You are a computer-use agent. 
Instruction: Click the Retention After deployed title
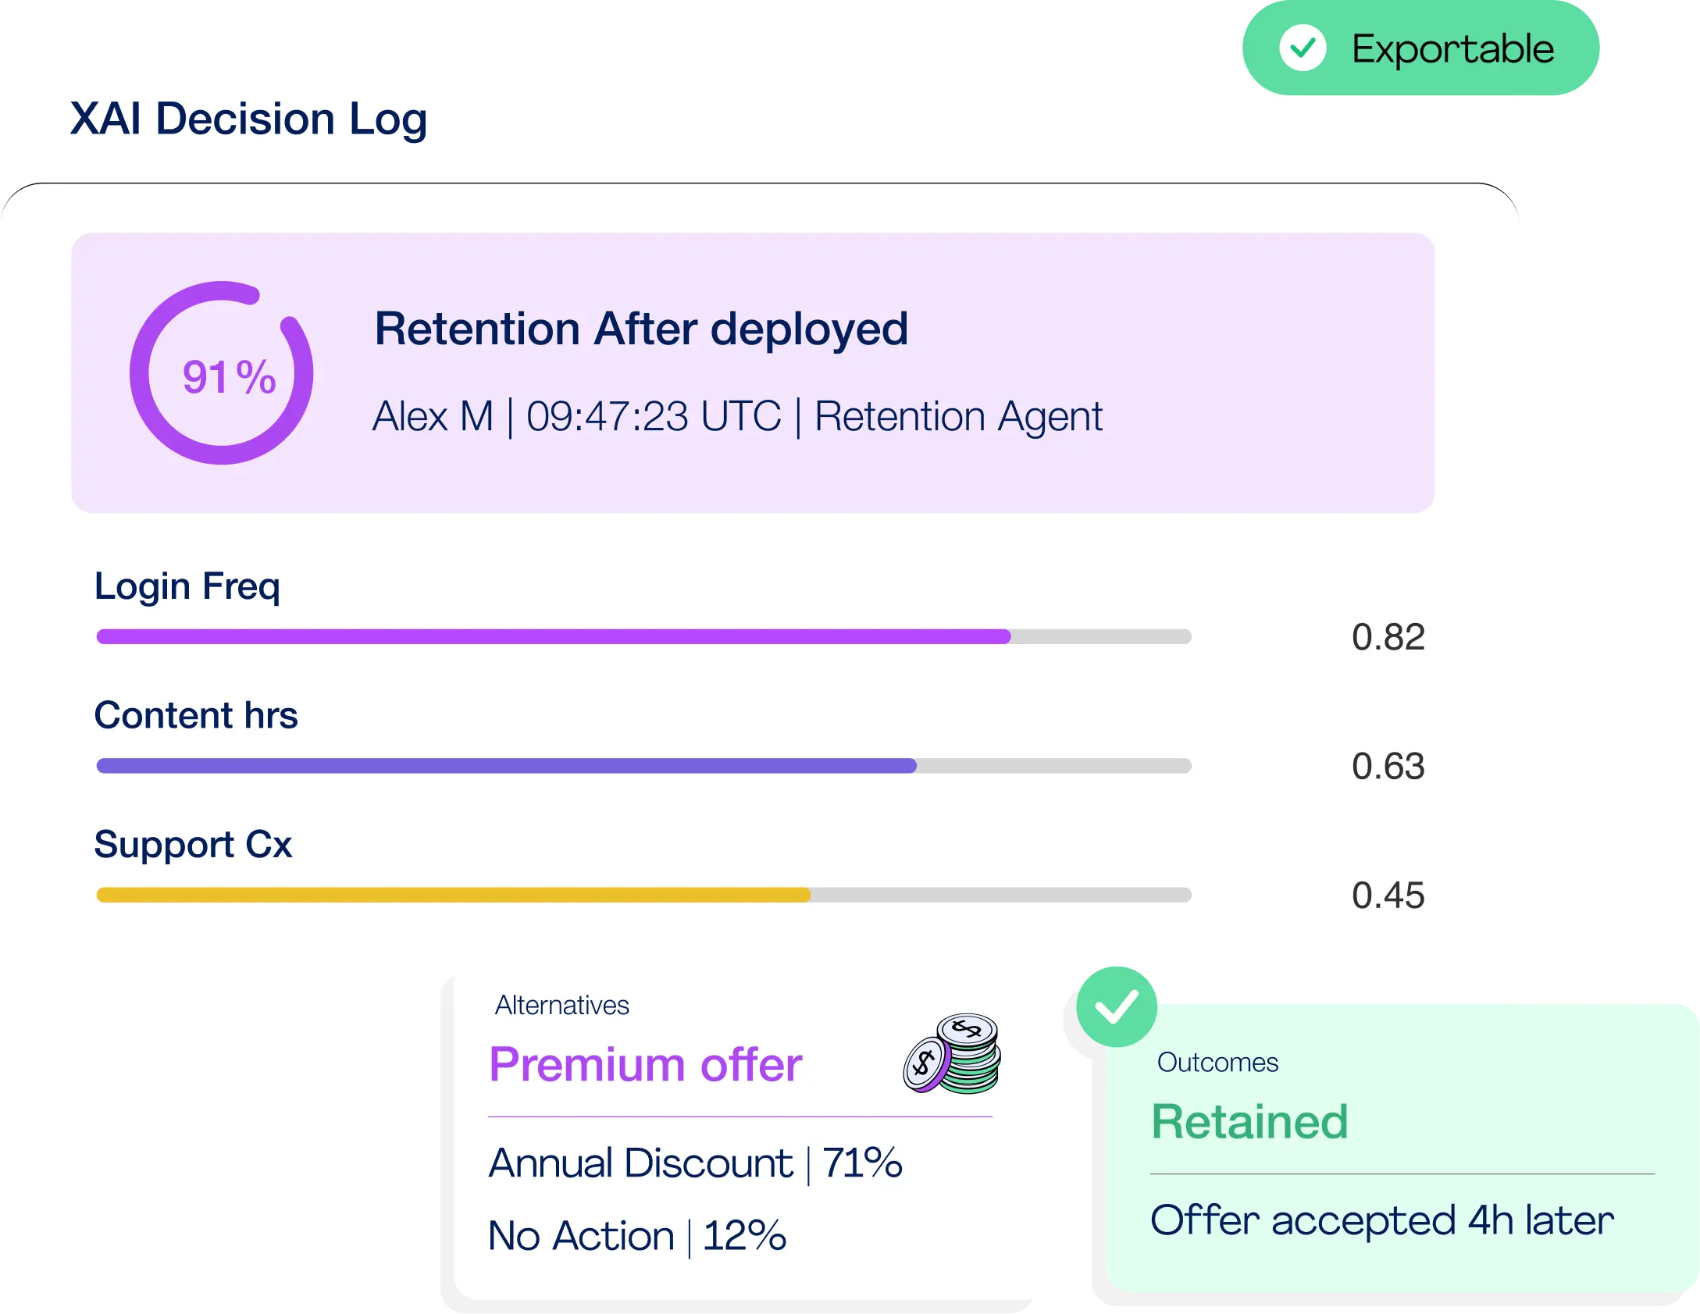coord(641,329)
